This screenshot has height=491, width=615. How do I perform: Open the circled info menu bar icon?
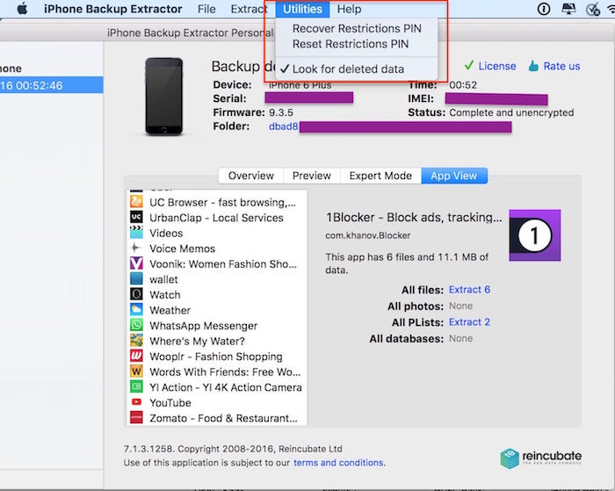tap(544, 9)
